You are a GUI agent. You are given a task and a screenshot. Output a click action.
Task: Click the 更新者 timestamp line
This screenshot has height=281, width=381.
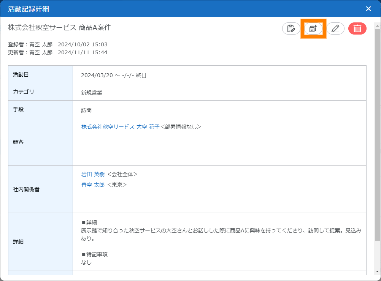tap(57, 52)
